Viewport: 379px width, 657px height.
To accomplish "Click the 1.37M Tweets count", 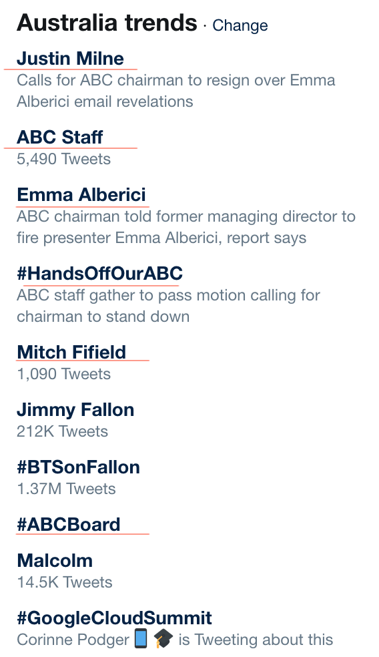I will click(66, 489).
